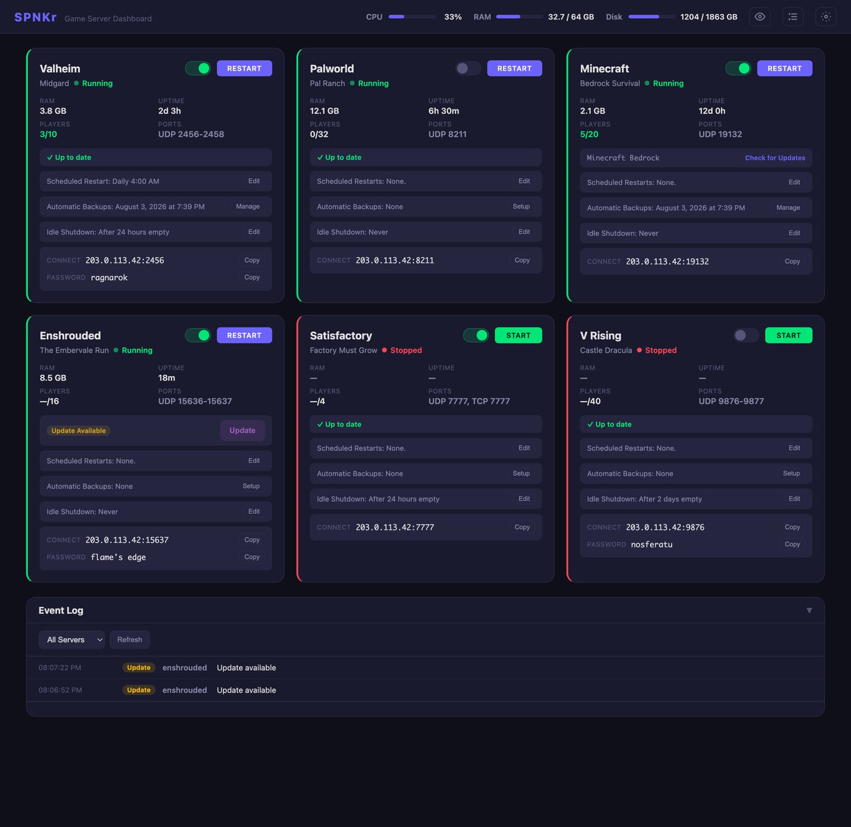This screenshot has height=827, width=851.
Task: Restart the Valheim server
Action: pyautogui.click(x=244, y=69)
